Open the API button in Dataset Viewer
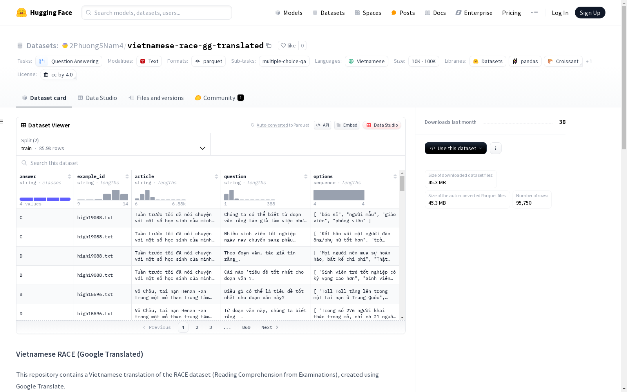Viewport: 627px width, 392px height. 323,125
